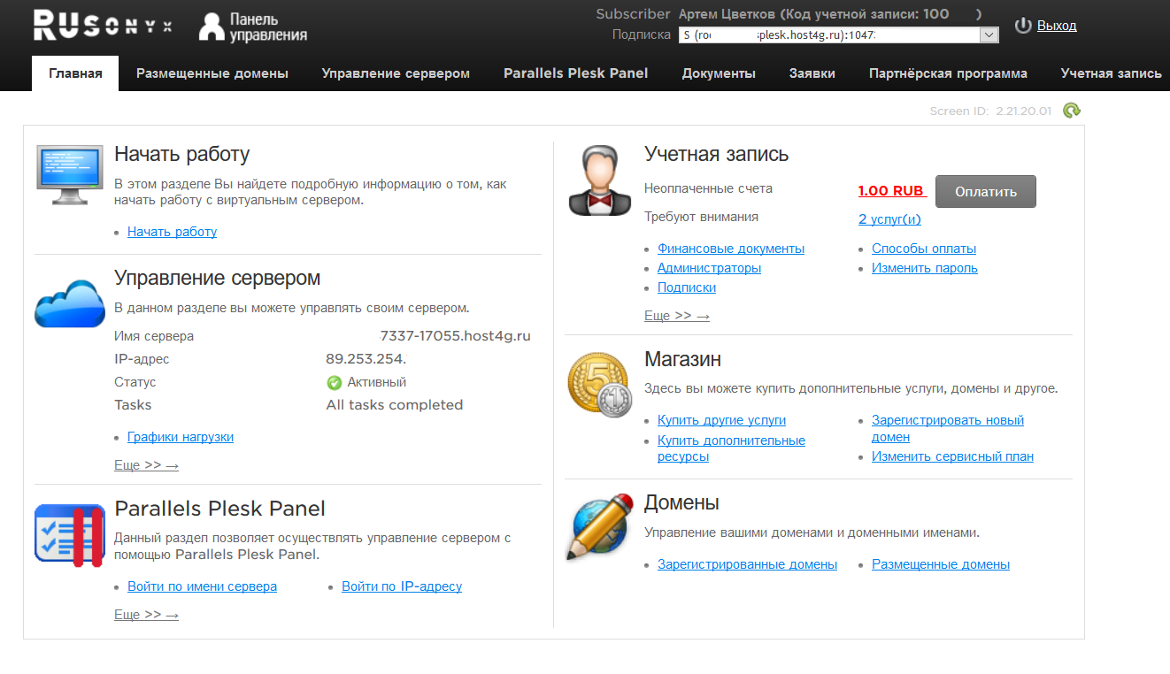Click the Rusonyx logo
The height and width of the screenshot is (674, 1170).
pos(103,25)
